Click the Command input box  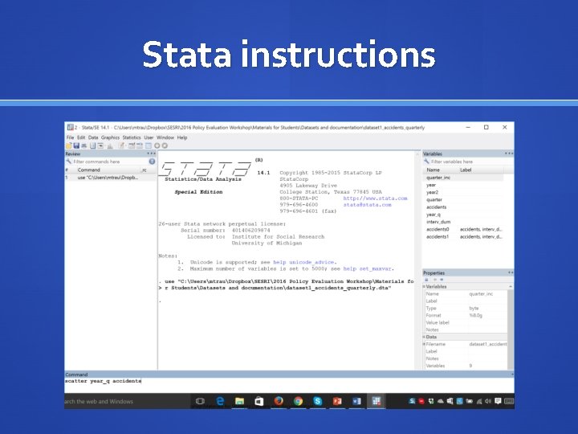click(289, 384)
